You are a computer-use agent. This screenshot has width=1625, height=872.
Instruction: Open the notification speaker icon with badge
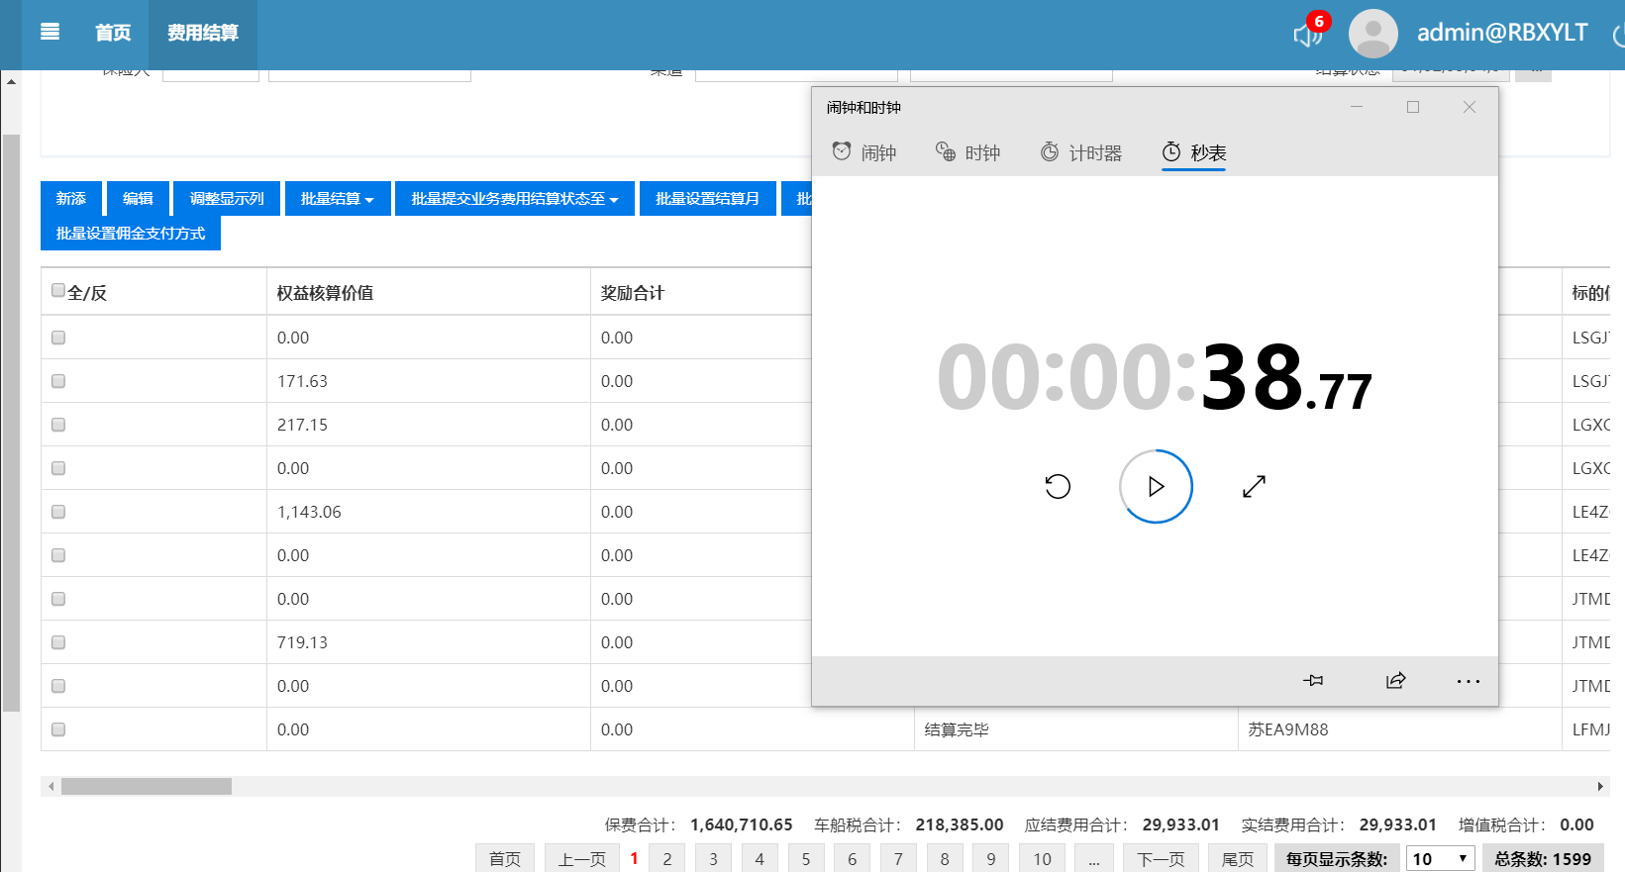pos(1307,35)
